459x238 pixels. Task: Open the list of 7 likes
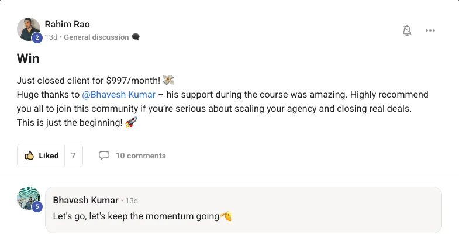pyautogui.click(x=73, y=156)
